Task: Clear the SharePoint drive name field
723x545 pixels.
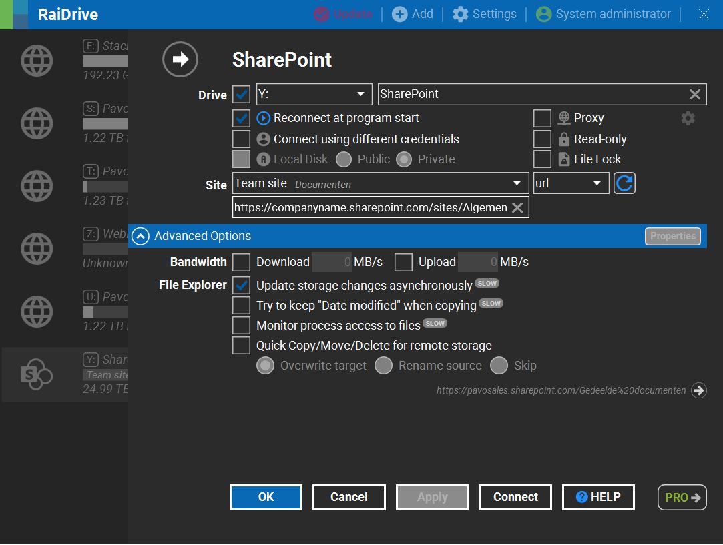Action: click(694, 94)
